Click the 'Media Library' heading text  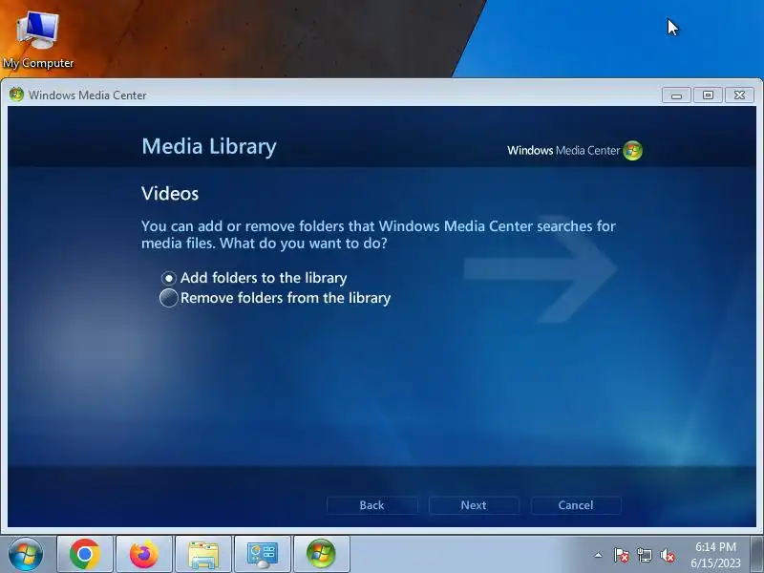coord(209,147)
